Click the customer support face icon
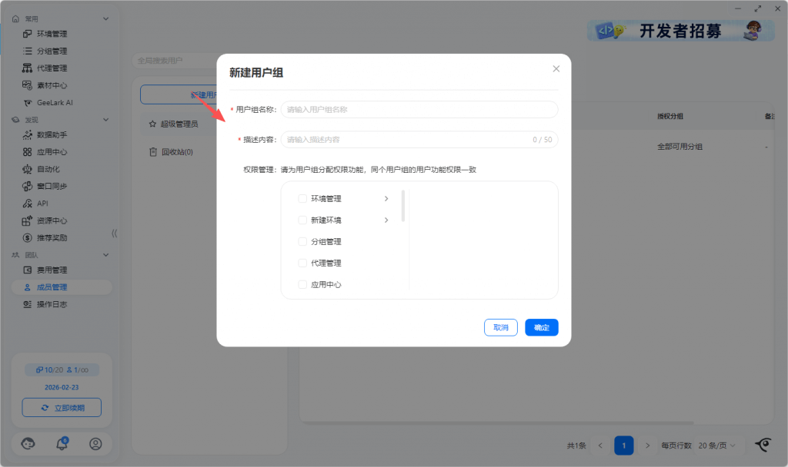The image size is (788, 467). 28,444
